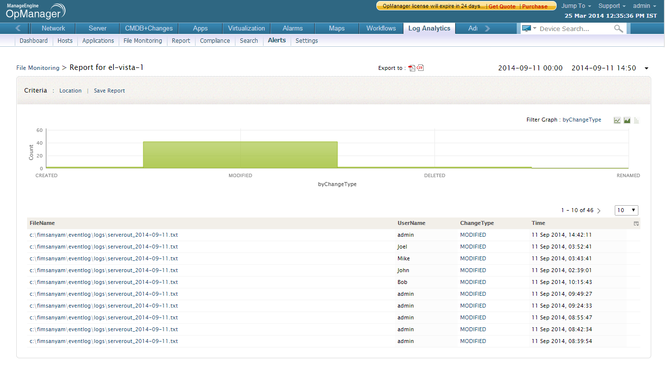
Task: Click the Save Report link
Action: coord(109,91)
